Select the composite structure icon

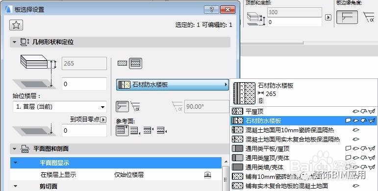(x=135, y=64)
